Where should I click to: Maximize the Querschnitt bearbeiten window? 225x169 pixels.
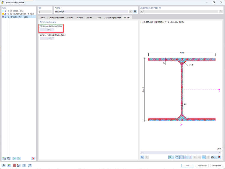(x=214, y=2)
